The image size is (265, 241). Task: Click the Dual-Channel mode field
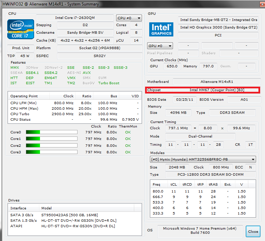click(201, 136)
